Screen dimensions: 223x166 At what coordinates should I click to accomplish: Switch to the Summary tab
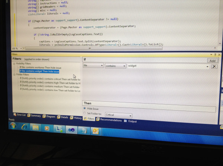pyautogui.click(x=34, y=115)
